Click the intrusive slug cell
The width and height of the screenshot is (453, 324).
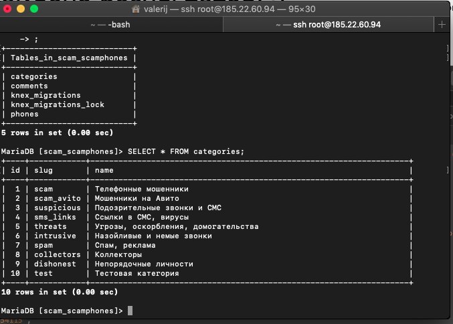pos(55,236)
